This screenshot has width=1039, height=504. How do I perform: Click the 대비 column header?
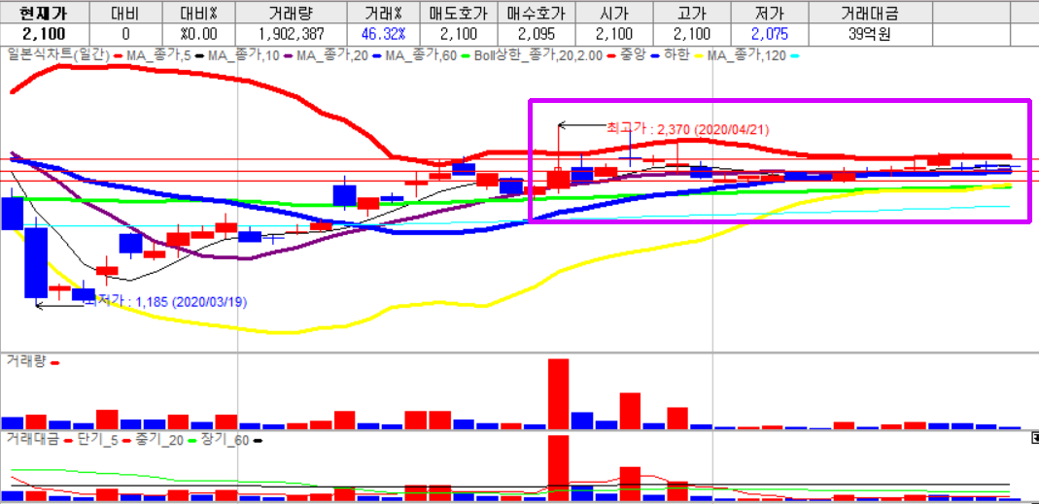click(125, 12)
